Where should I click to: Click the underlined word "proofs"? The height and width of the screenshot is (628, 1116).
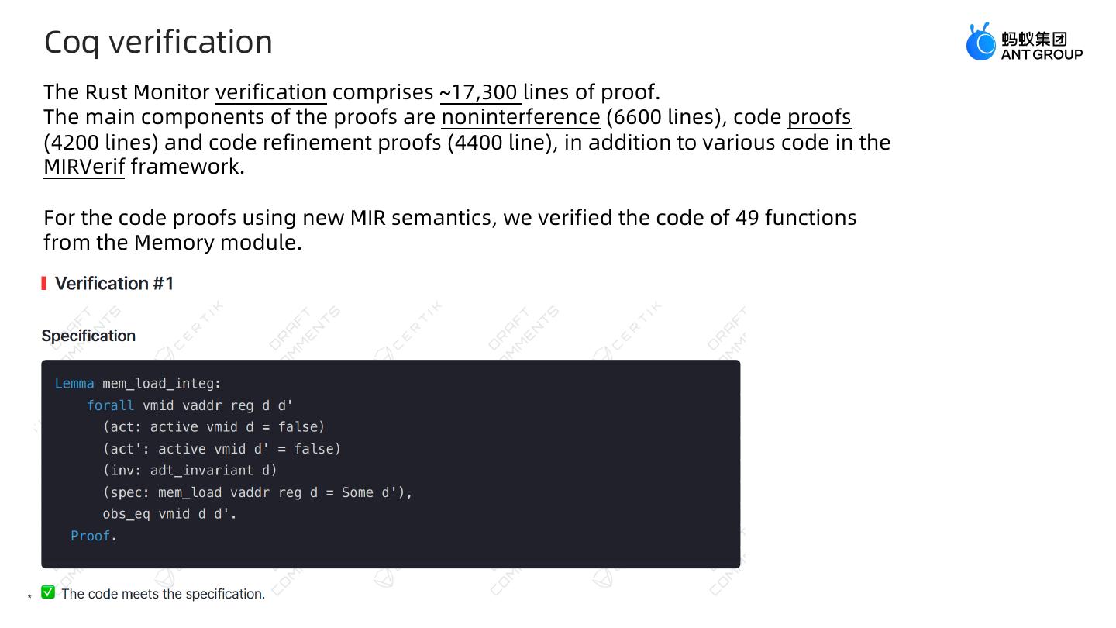819,117
